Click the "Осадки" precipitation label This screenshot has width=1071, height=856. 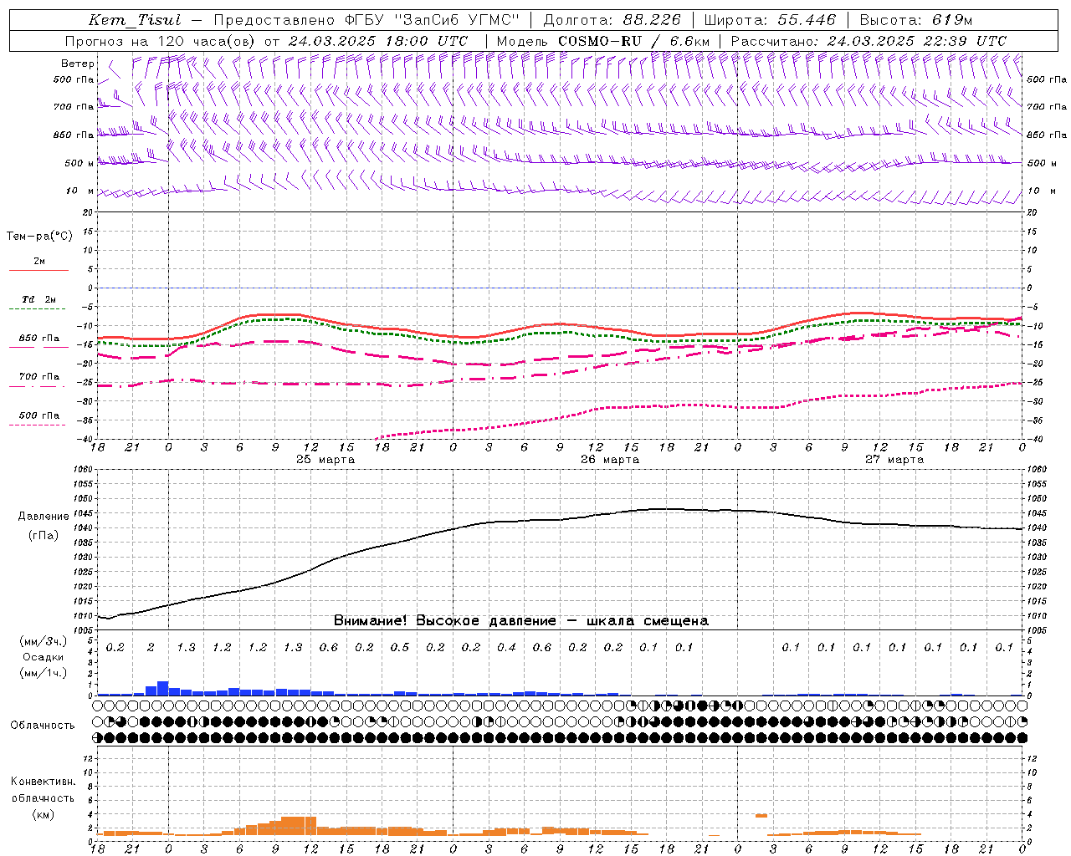[44, 657]
